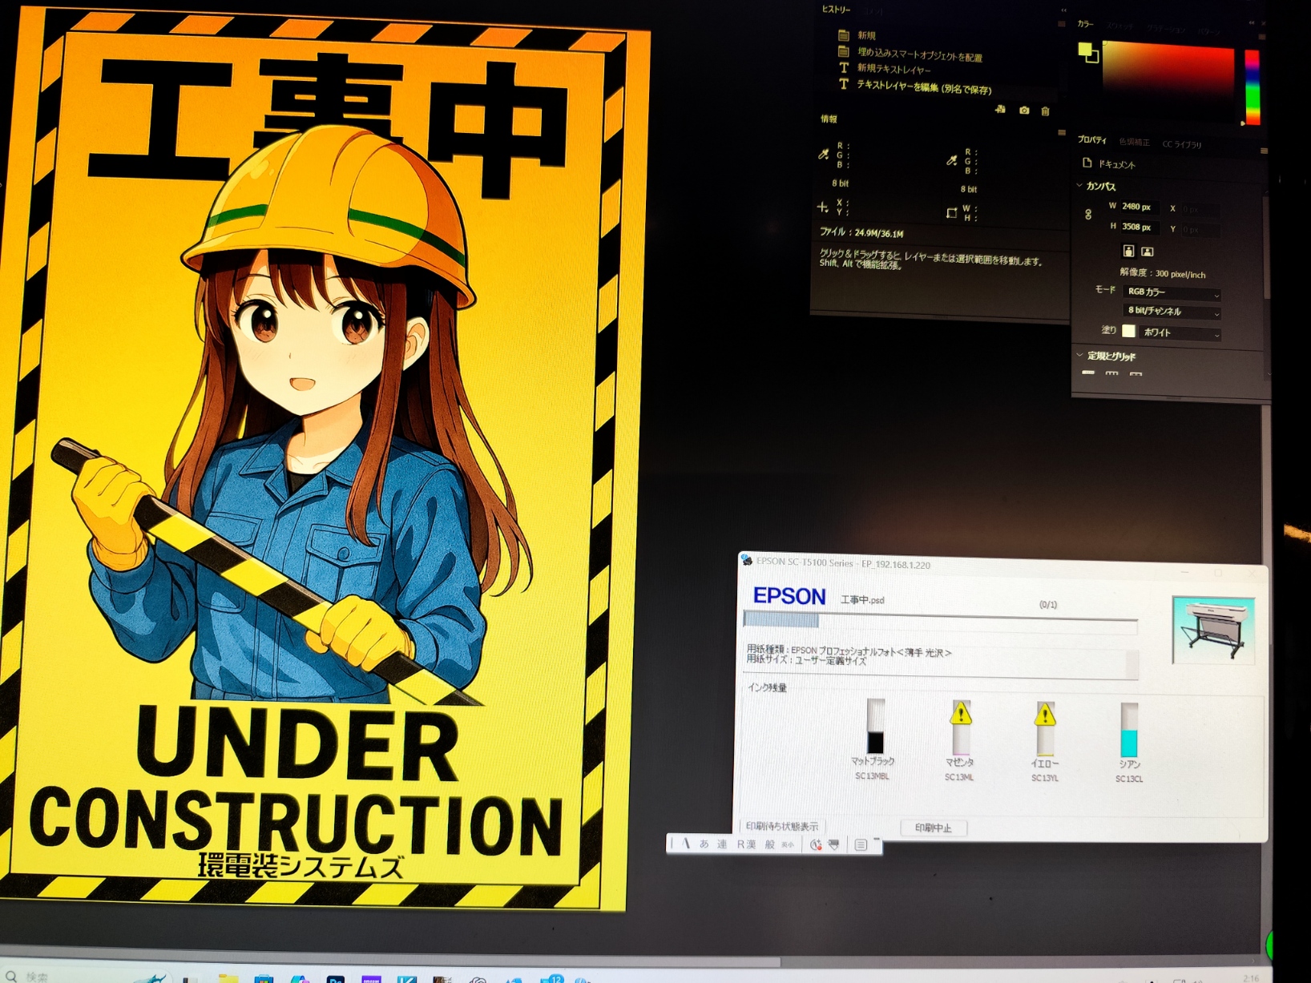
Task: Delete current history state with trash icon
Action: [x=1046, y=111]
